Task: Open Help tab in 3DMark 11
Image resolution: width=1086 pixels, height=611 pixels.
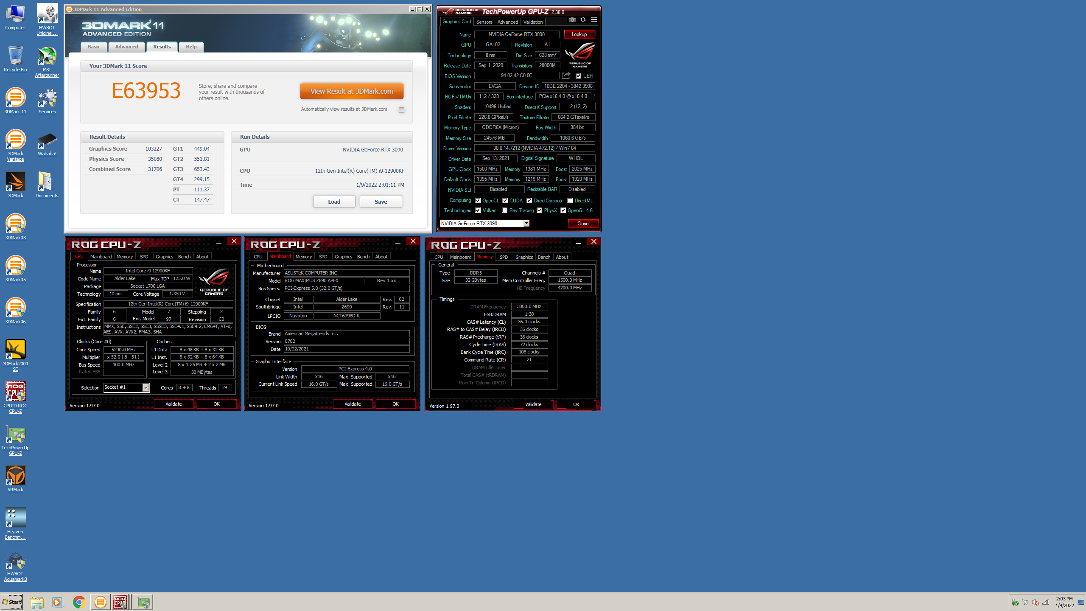Action: (x=191, y=47)
